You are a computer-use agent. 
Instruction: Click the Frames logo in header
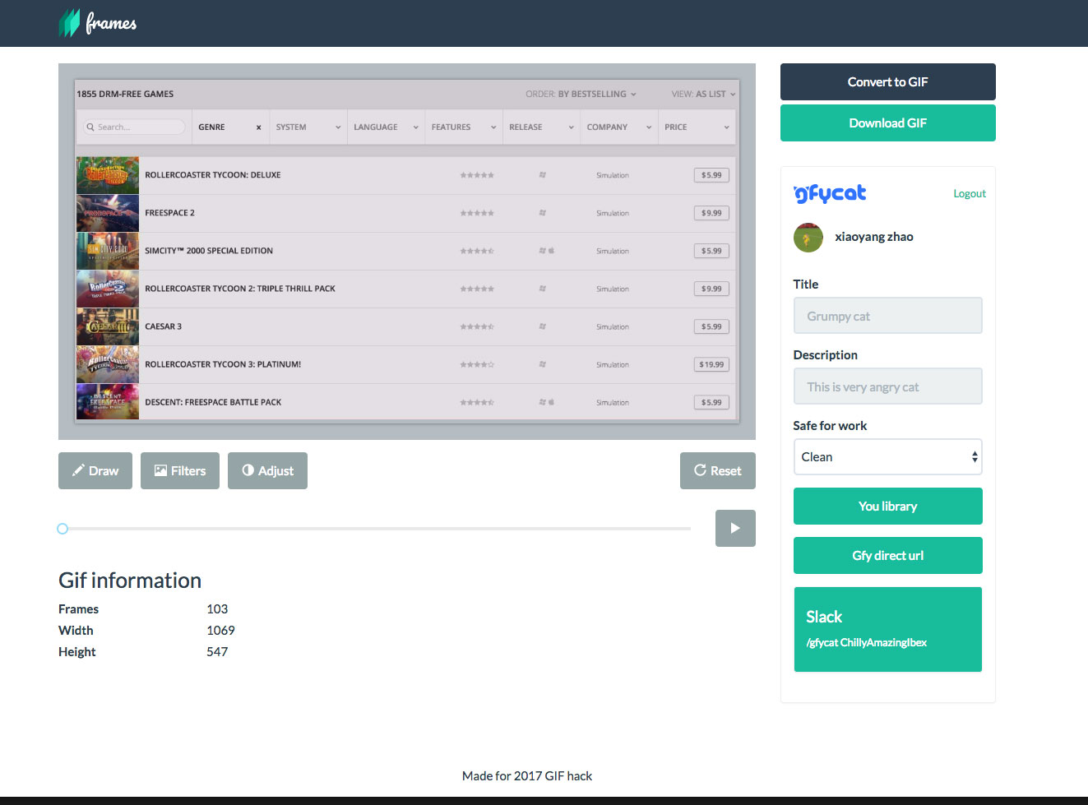pyautogui.click(x=98, y=23)
